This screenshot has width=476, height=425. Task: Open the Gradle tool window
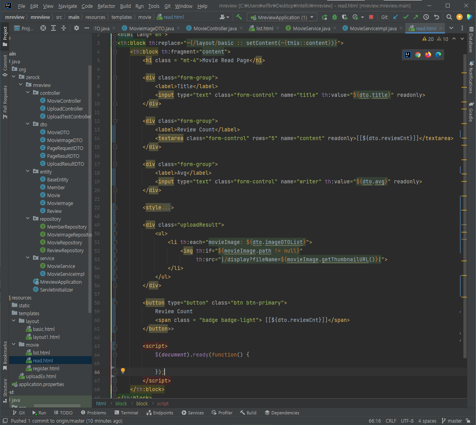[x=471, y=112]
